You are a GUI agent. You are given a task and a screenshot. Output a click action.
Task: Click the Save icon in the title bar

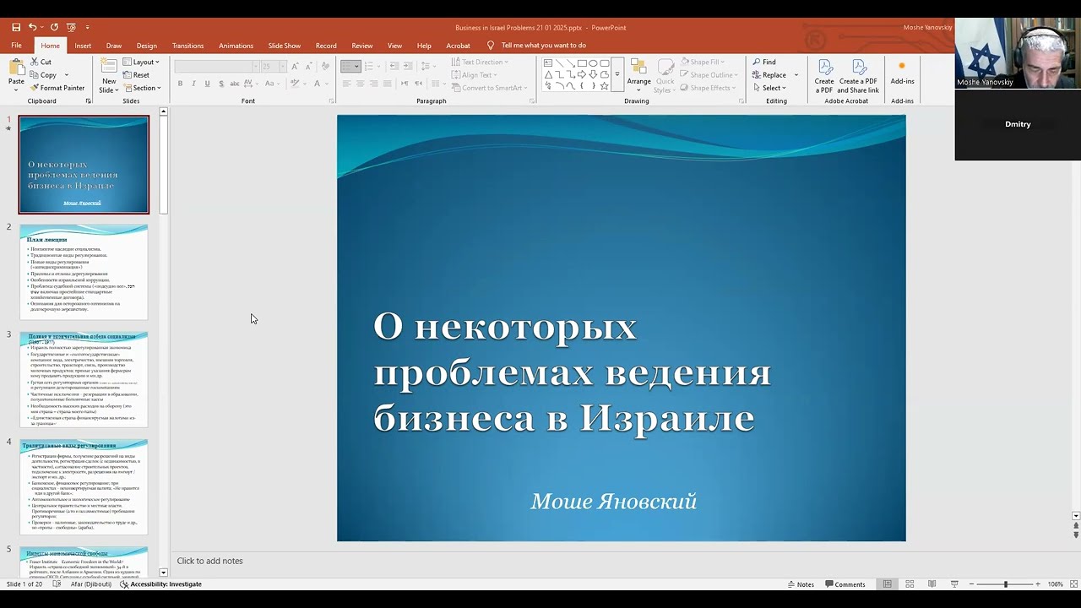[x=16, y=27]
